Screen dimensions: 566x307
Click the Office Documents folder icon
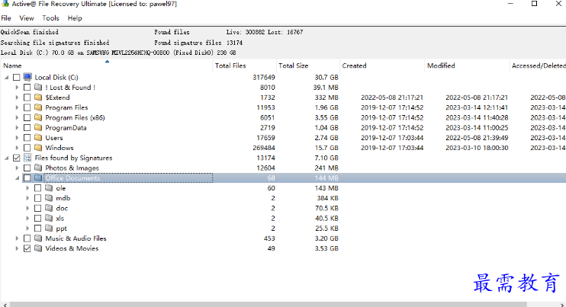pyautogui.click(x=38, y=178)
